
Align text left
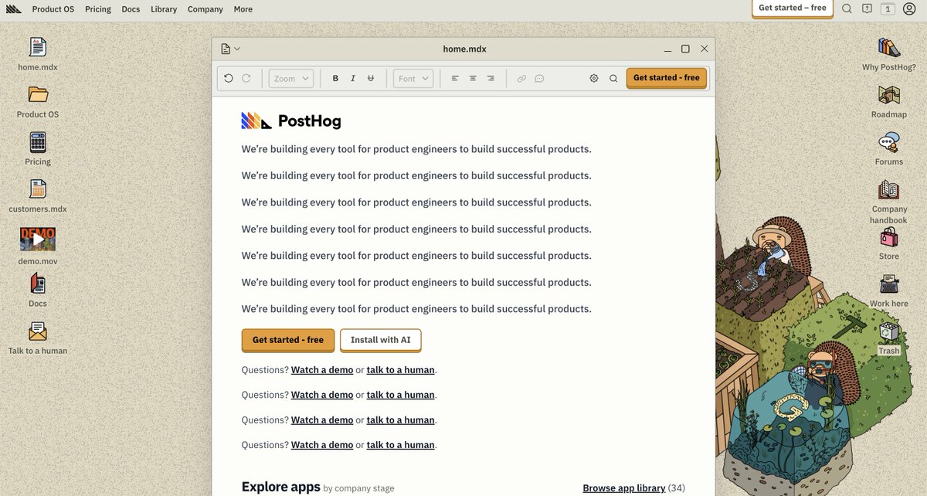pyautogui.click(x=455, y=78)
